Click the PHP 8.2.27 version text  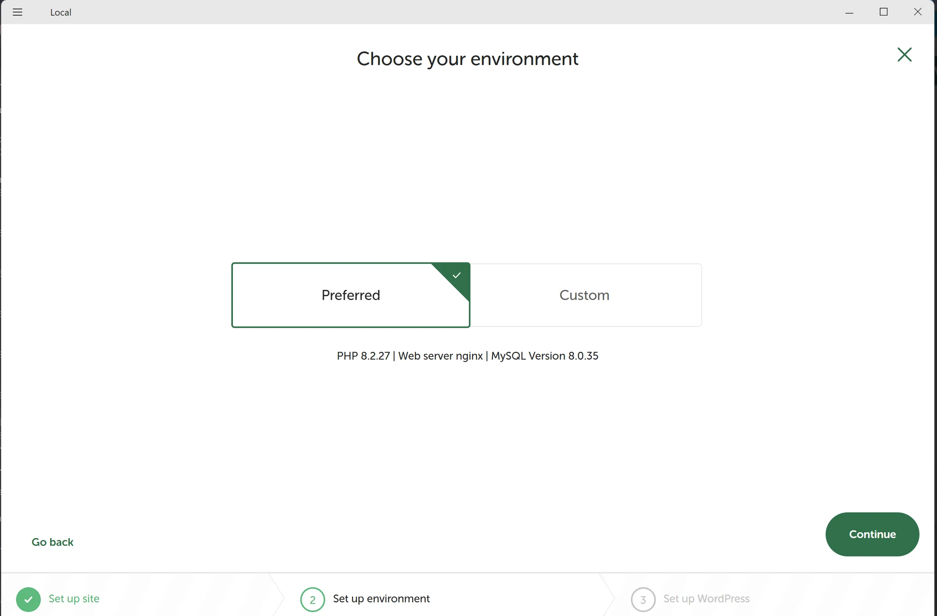[363, 356]
